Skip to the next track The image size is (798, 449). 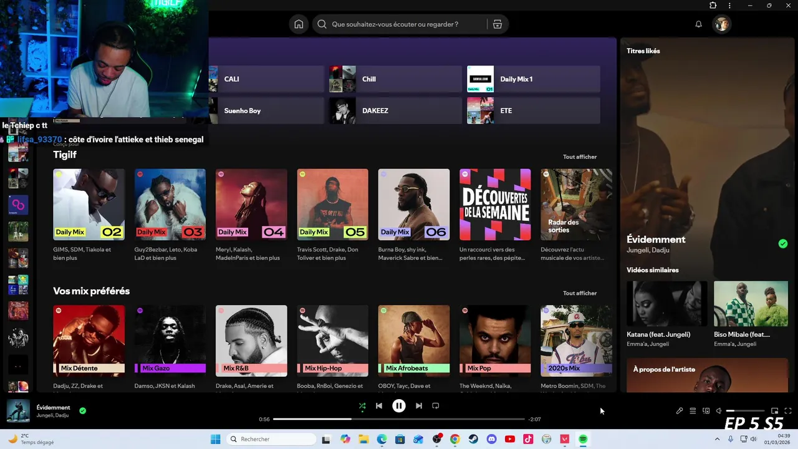(x=419, y=406)
